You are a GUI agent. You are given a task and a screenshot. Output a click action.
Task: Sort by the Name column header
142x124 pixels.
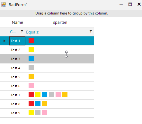pyautogui.click(x=17, y=22)
